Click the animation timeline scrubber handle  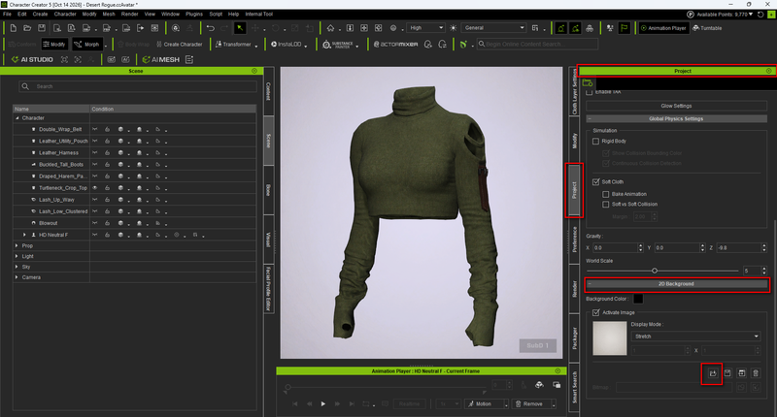[287, 387]
